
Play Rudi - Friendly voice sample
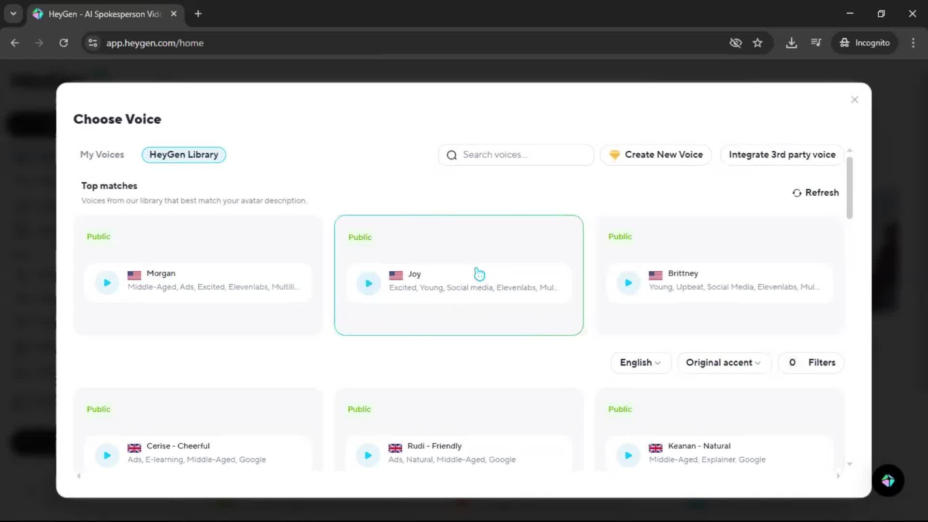(368, 455)
